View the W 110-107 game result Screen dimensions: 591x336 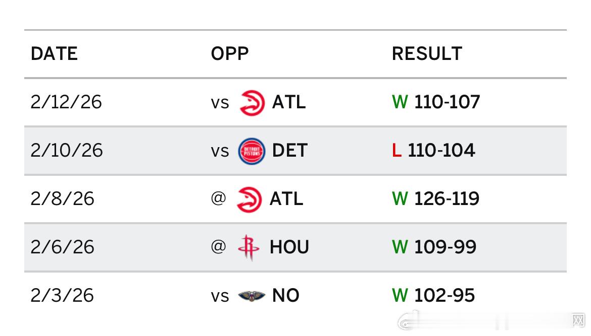point(436,102)
